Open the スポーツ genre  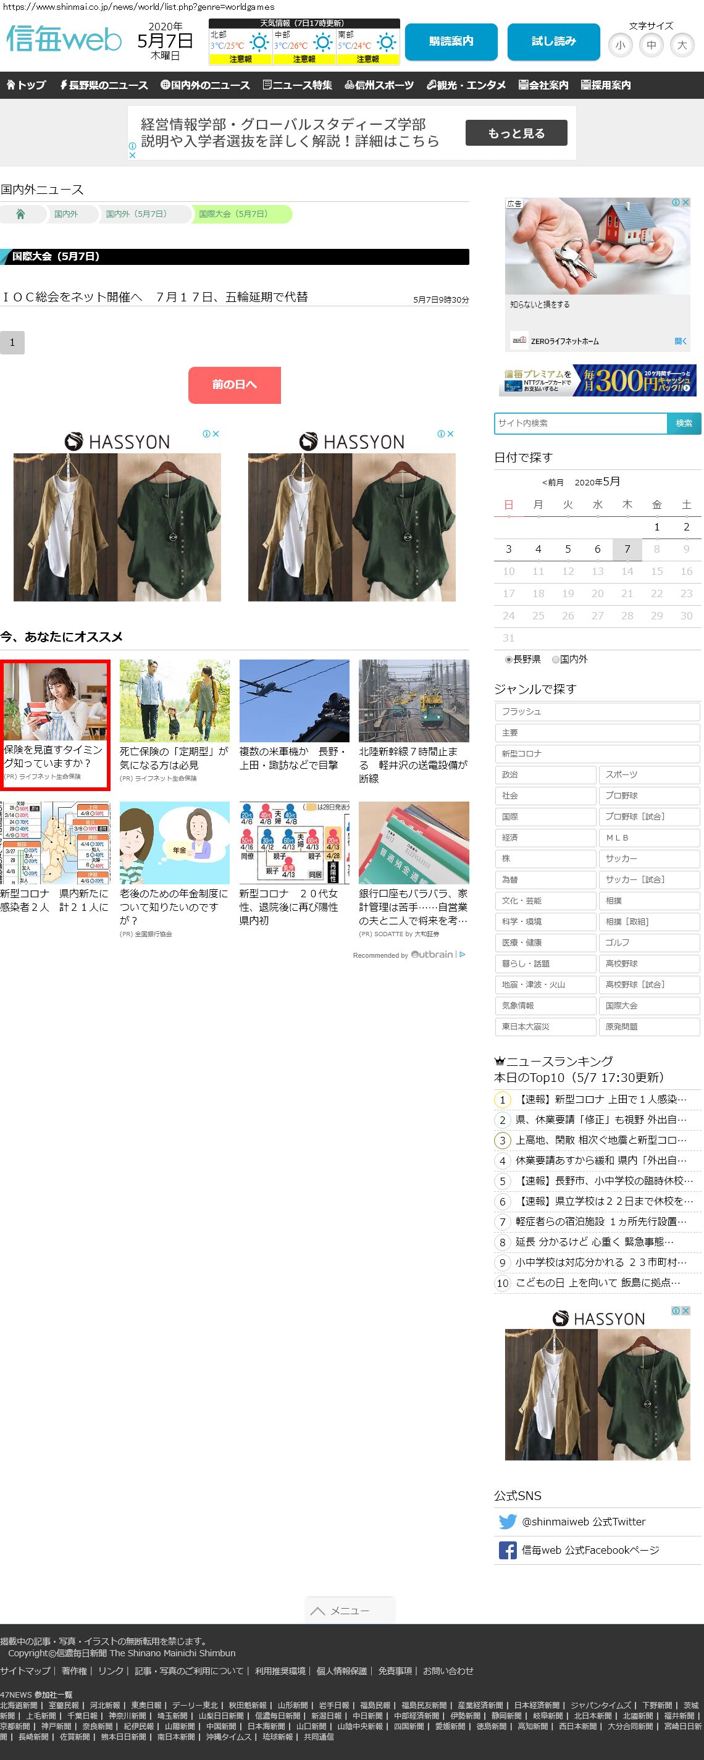click(x=648, y=774)
